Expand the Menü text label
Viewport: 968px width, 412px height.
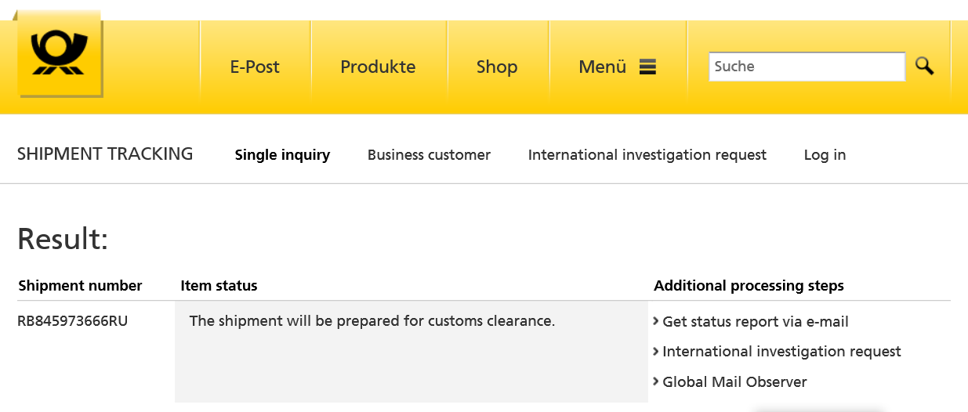coord(602,67)
